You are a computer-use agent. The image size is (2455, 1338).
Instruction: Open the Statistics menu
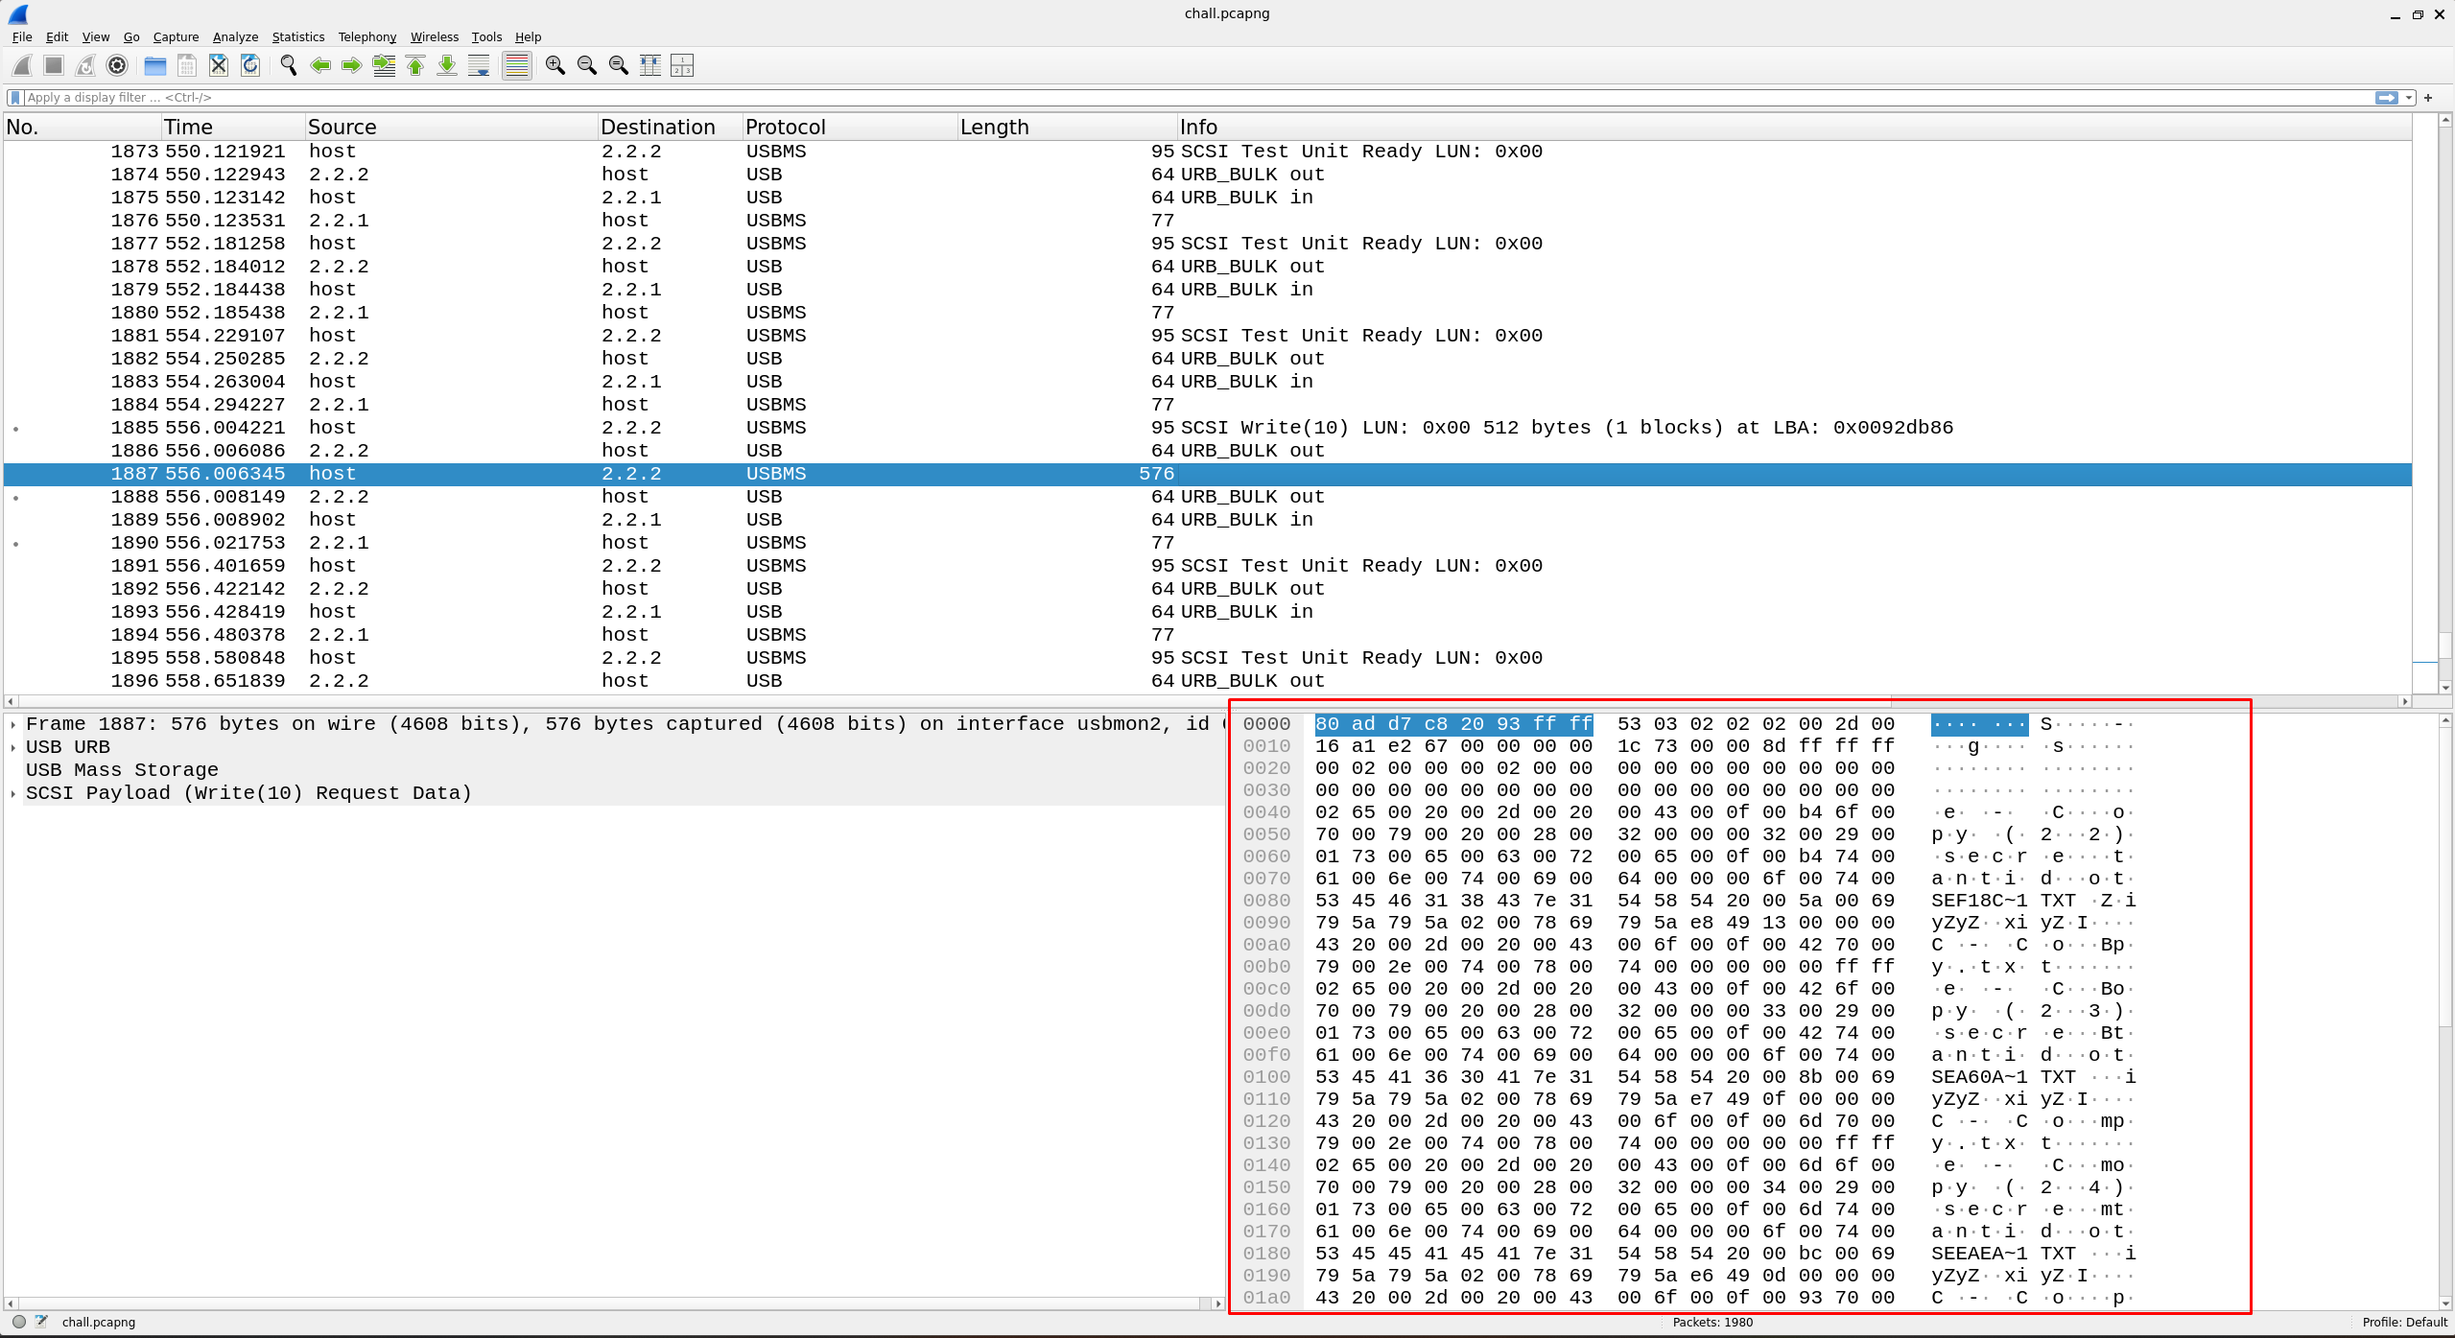(297, 36)
